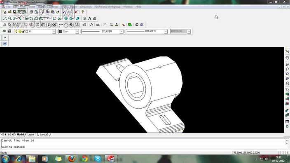
Task: Click the 'Cannot find view SA' history line
Action: pos(18,140)
